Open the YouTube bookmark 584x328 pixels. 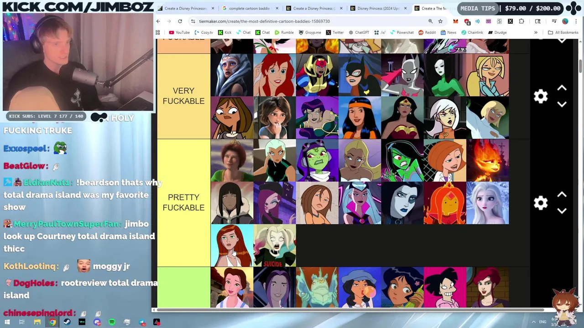click(x=179, y=32)
